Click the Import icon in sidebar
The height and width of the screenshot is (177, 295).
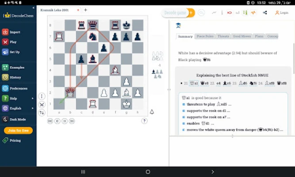coord(5,32)
